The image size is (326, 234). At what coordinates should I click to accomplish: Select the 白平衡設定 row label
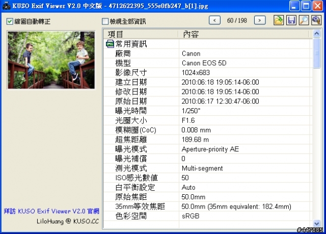pos(135,188)
